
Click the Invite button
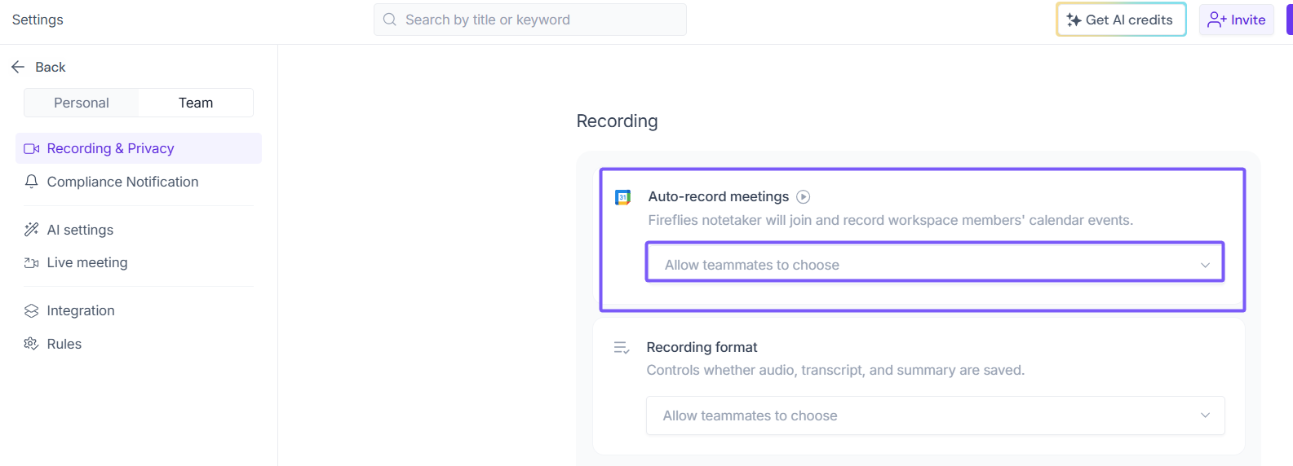pyautogui.click(x=1237, y=20)
